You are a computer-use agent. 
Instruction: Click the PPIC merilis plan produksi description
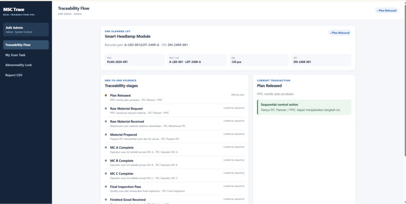click(x=276, y=94)
